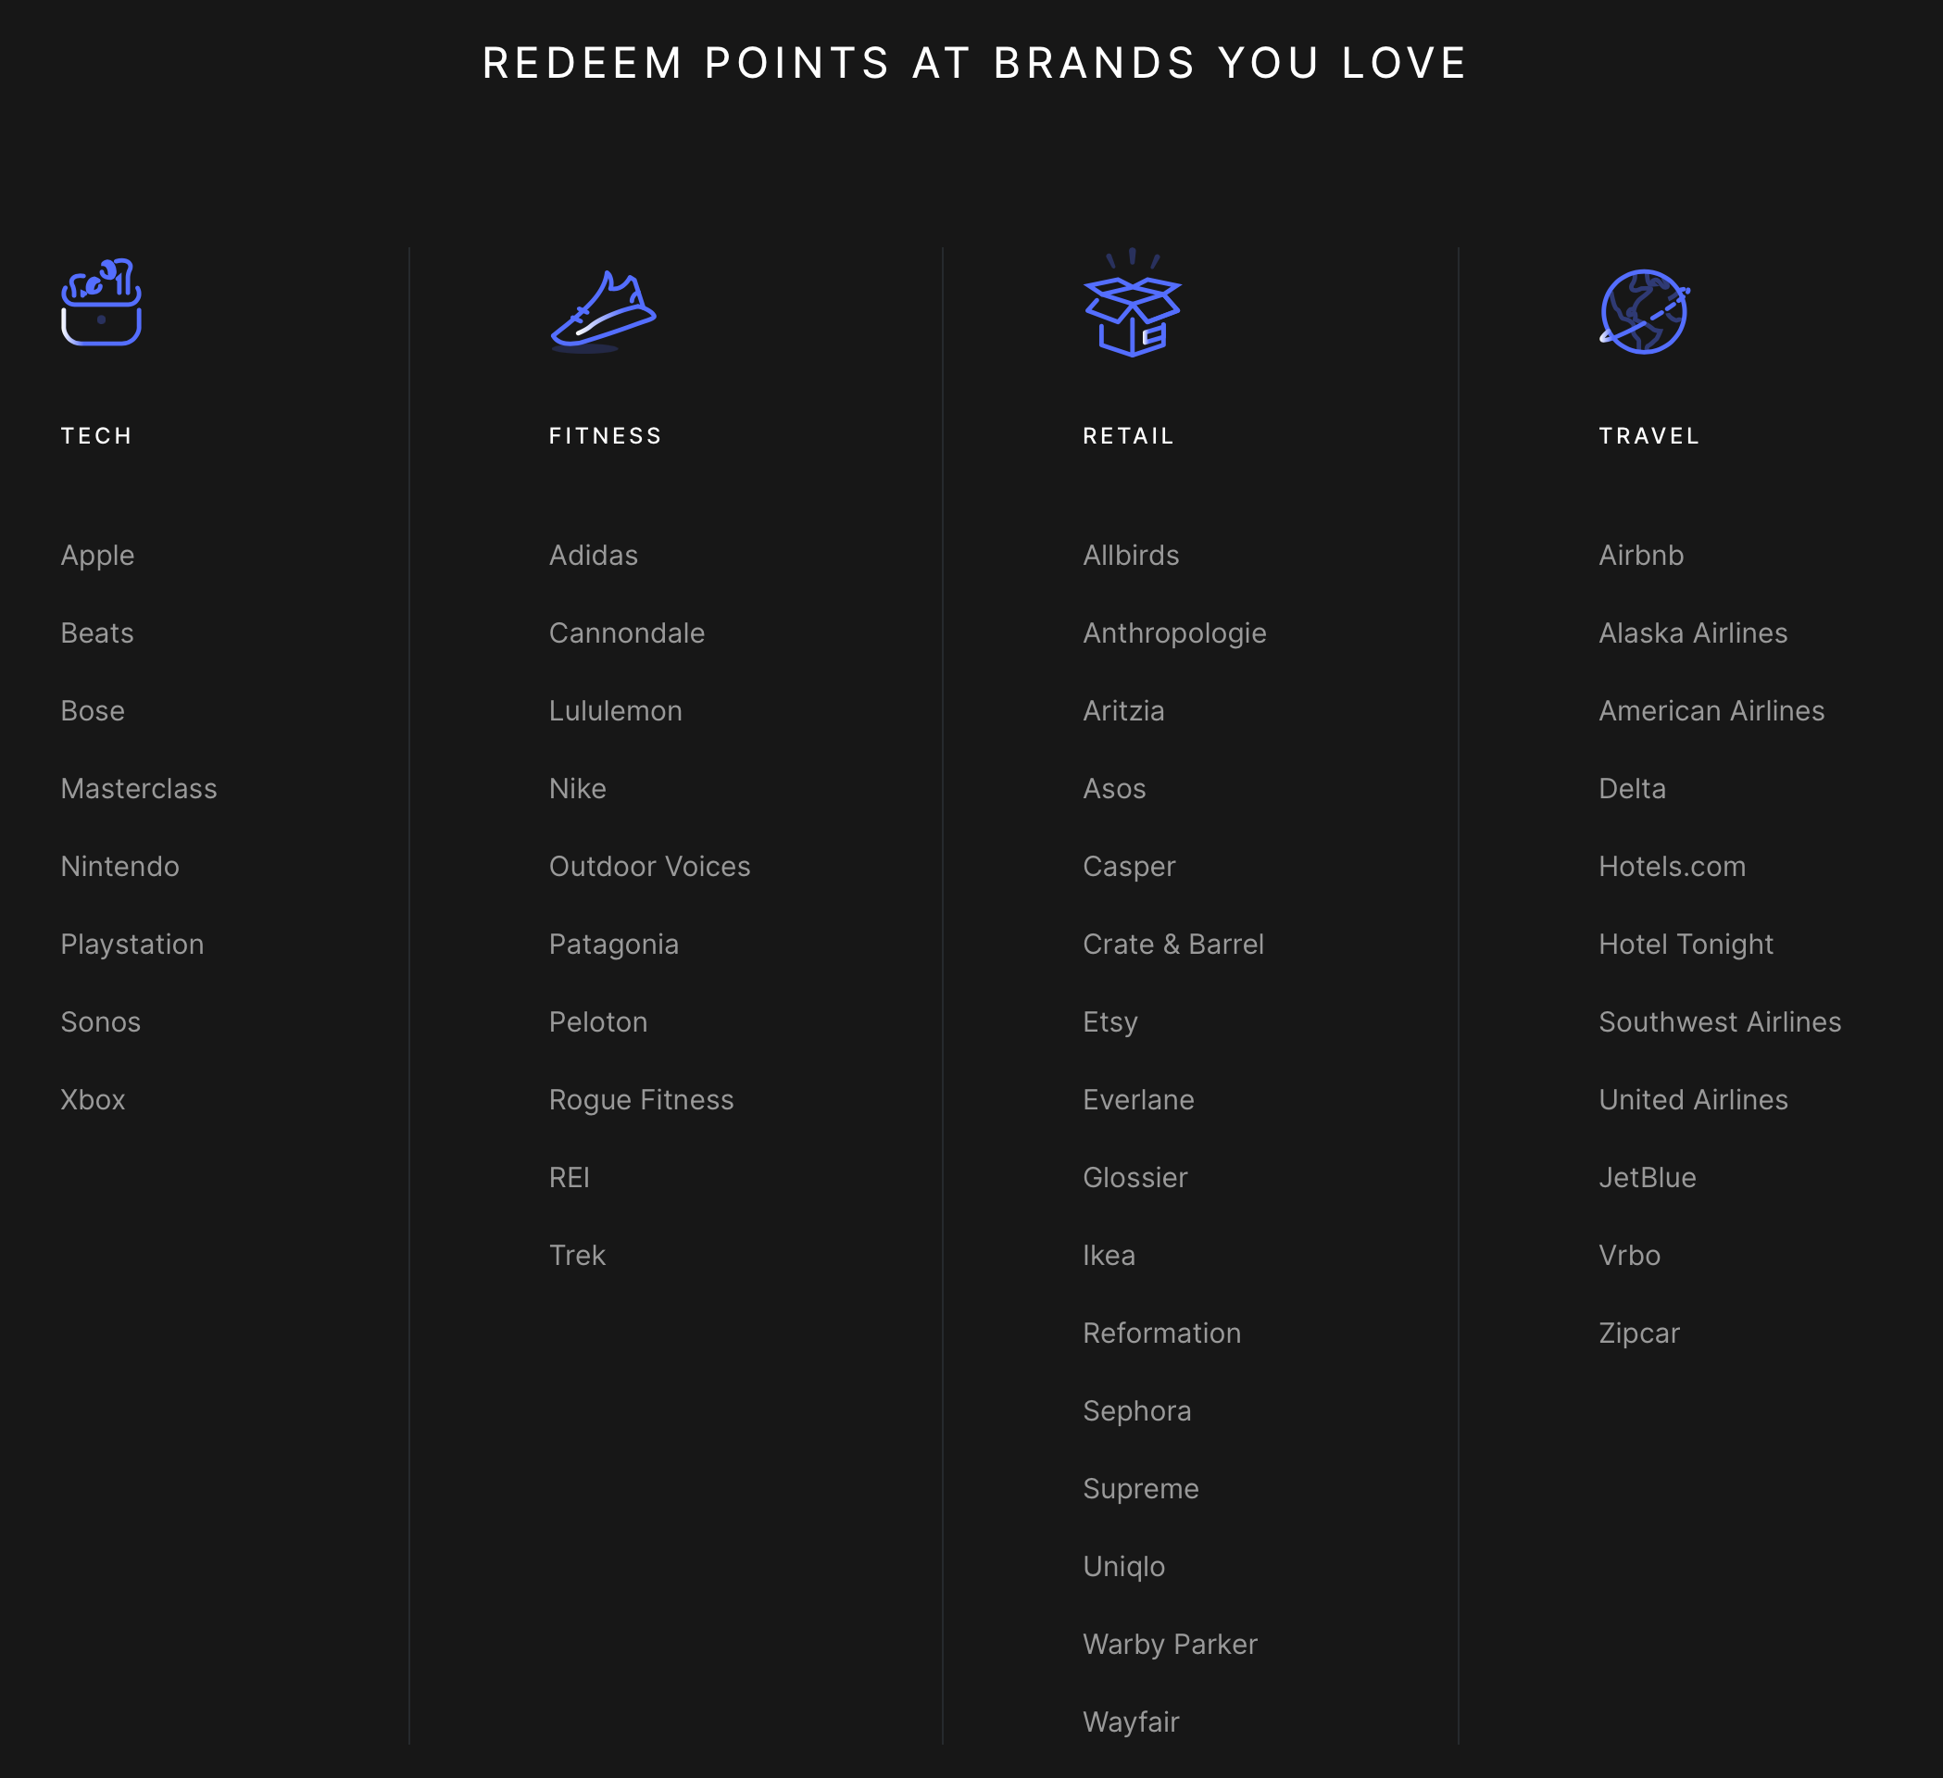Viewport: 1943px width, 1778px height.
Task: Click Rogue Fitness in the list
Action: coord(641,1100)
